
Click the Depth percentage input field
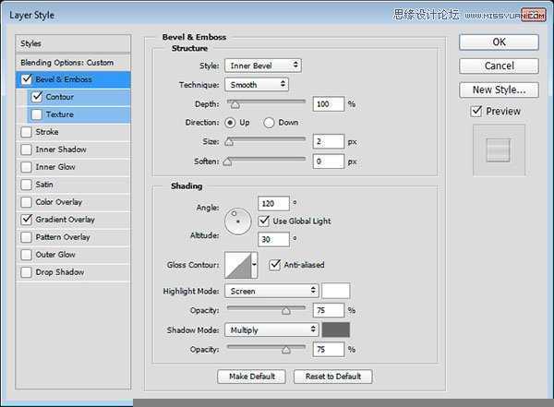[328, 104]
